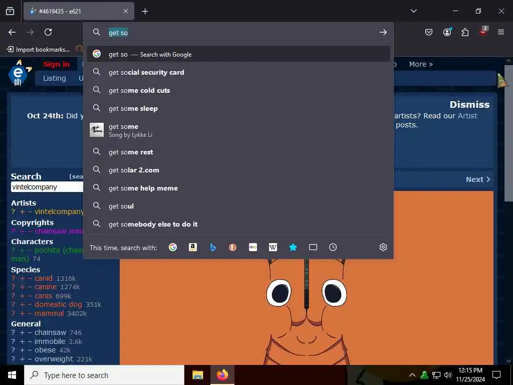Open Pocket save icon

point(429,32)
